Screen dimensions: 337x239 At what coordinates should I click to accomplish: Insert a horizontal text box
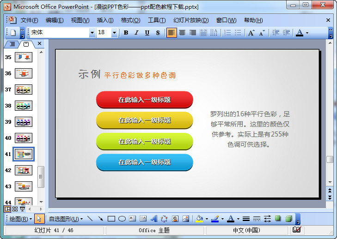pyautogui.click(x=133, y=219)
